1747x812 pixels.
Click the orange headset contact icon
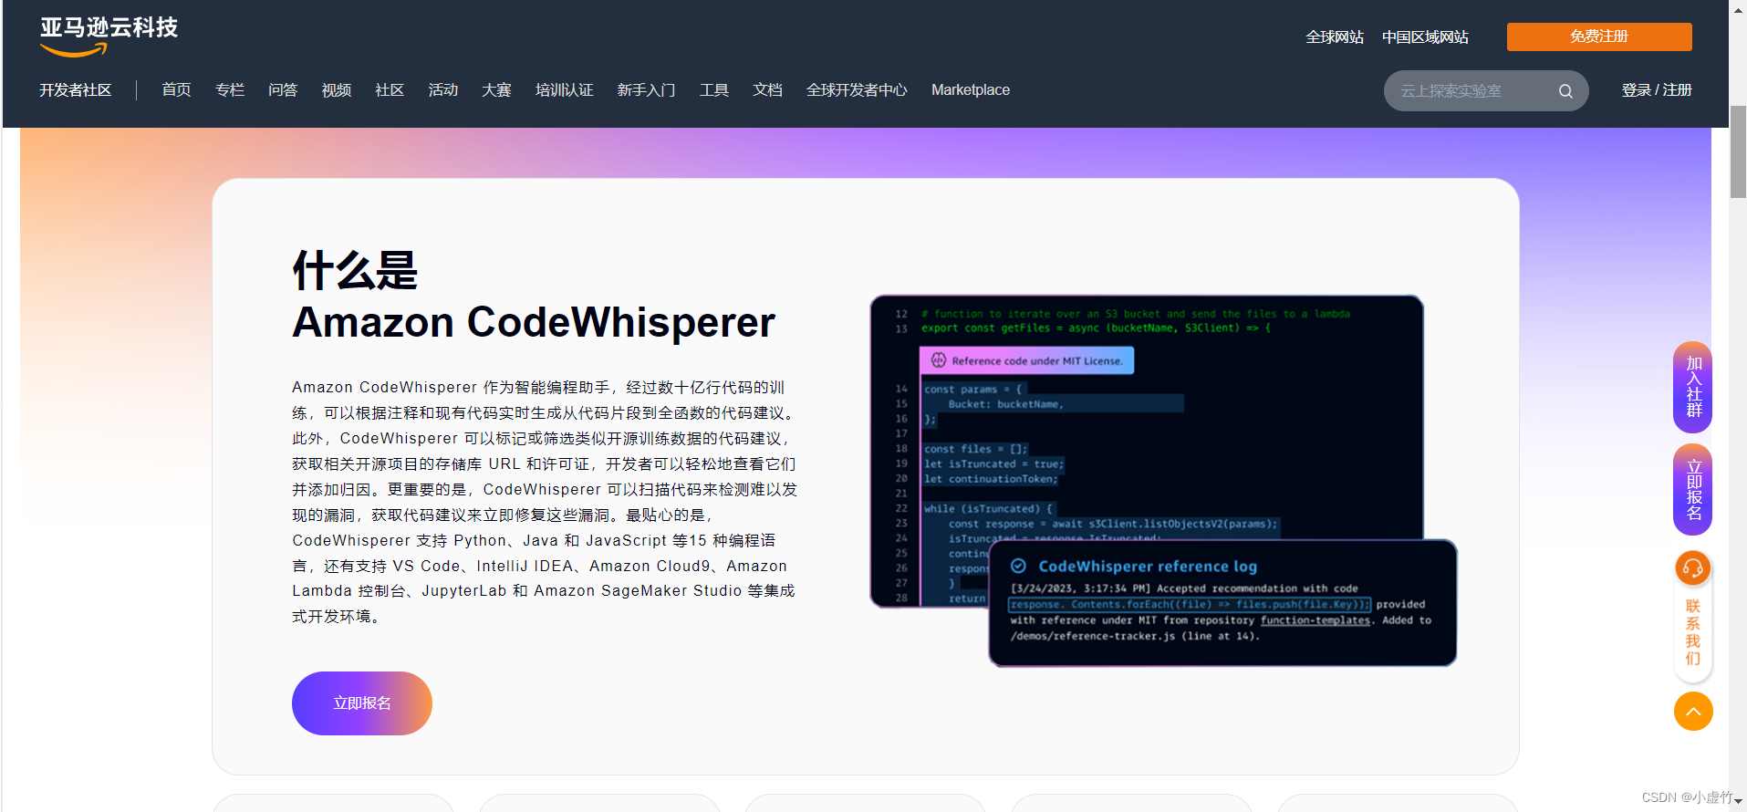pyautogui.click(x=1693, y=568)
